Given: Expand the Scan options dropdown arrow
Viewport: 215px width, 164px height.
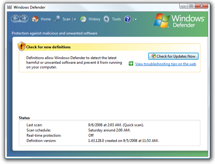Looking at the screenshot, I should tap(75, 19).
